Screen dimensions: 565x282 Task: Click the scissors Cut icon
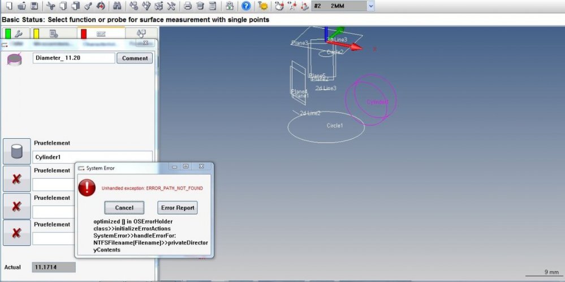pyautogui.click(x=50, y=6)
